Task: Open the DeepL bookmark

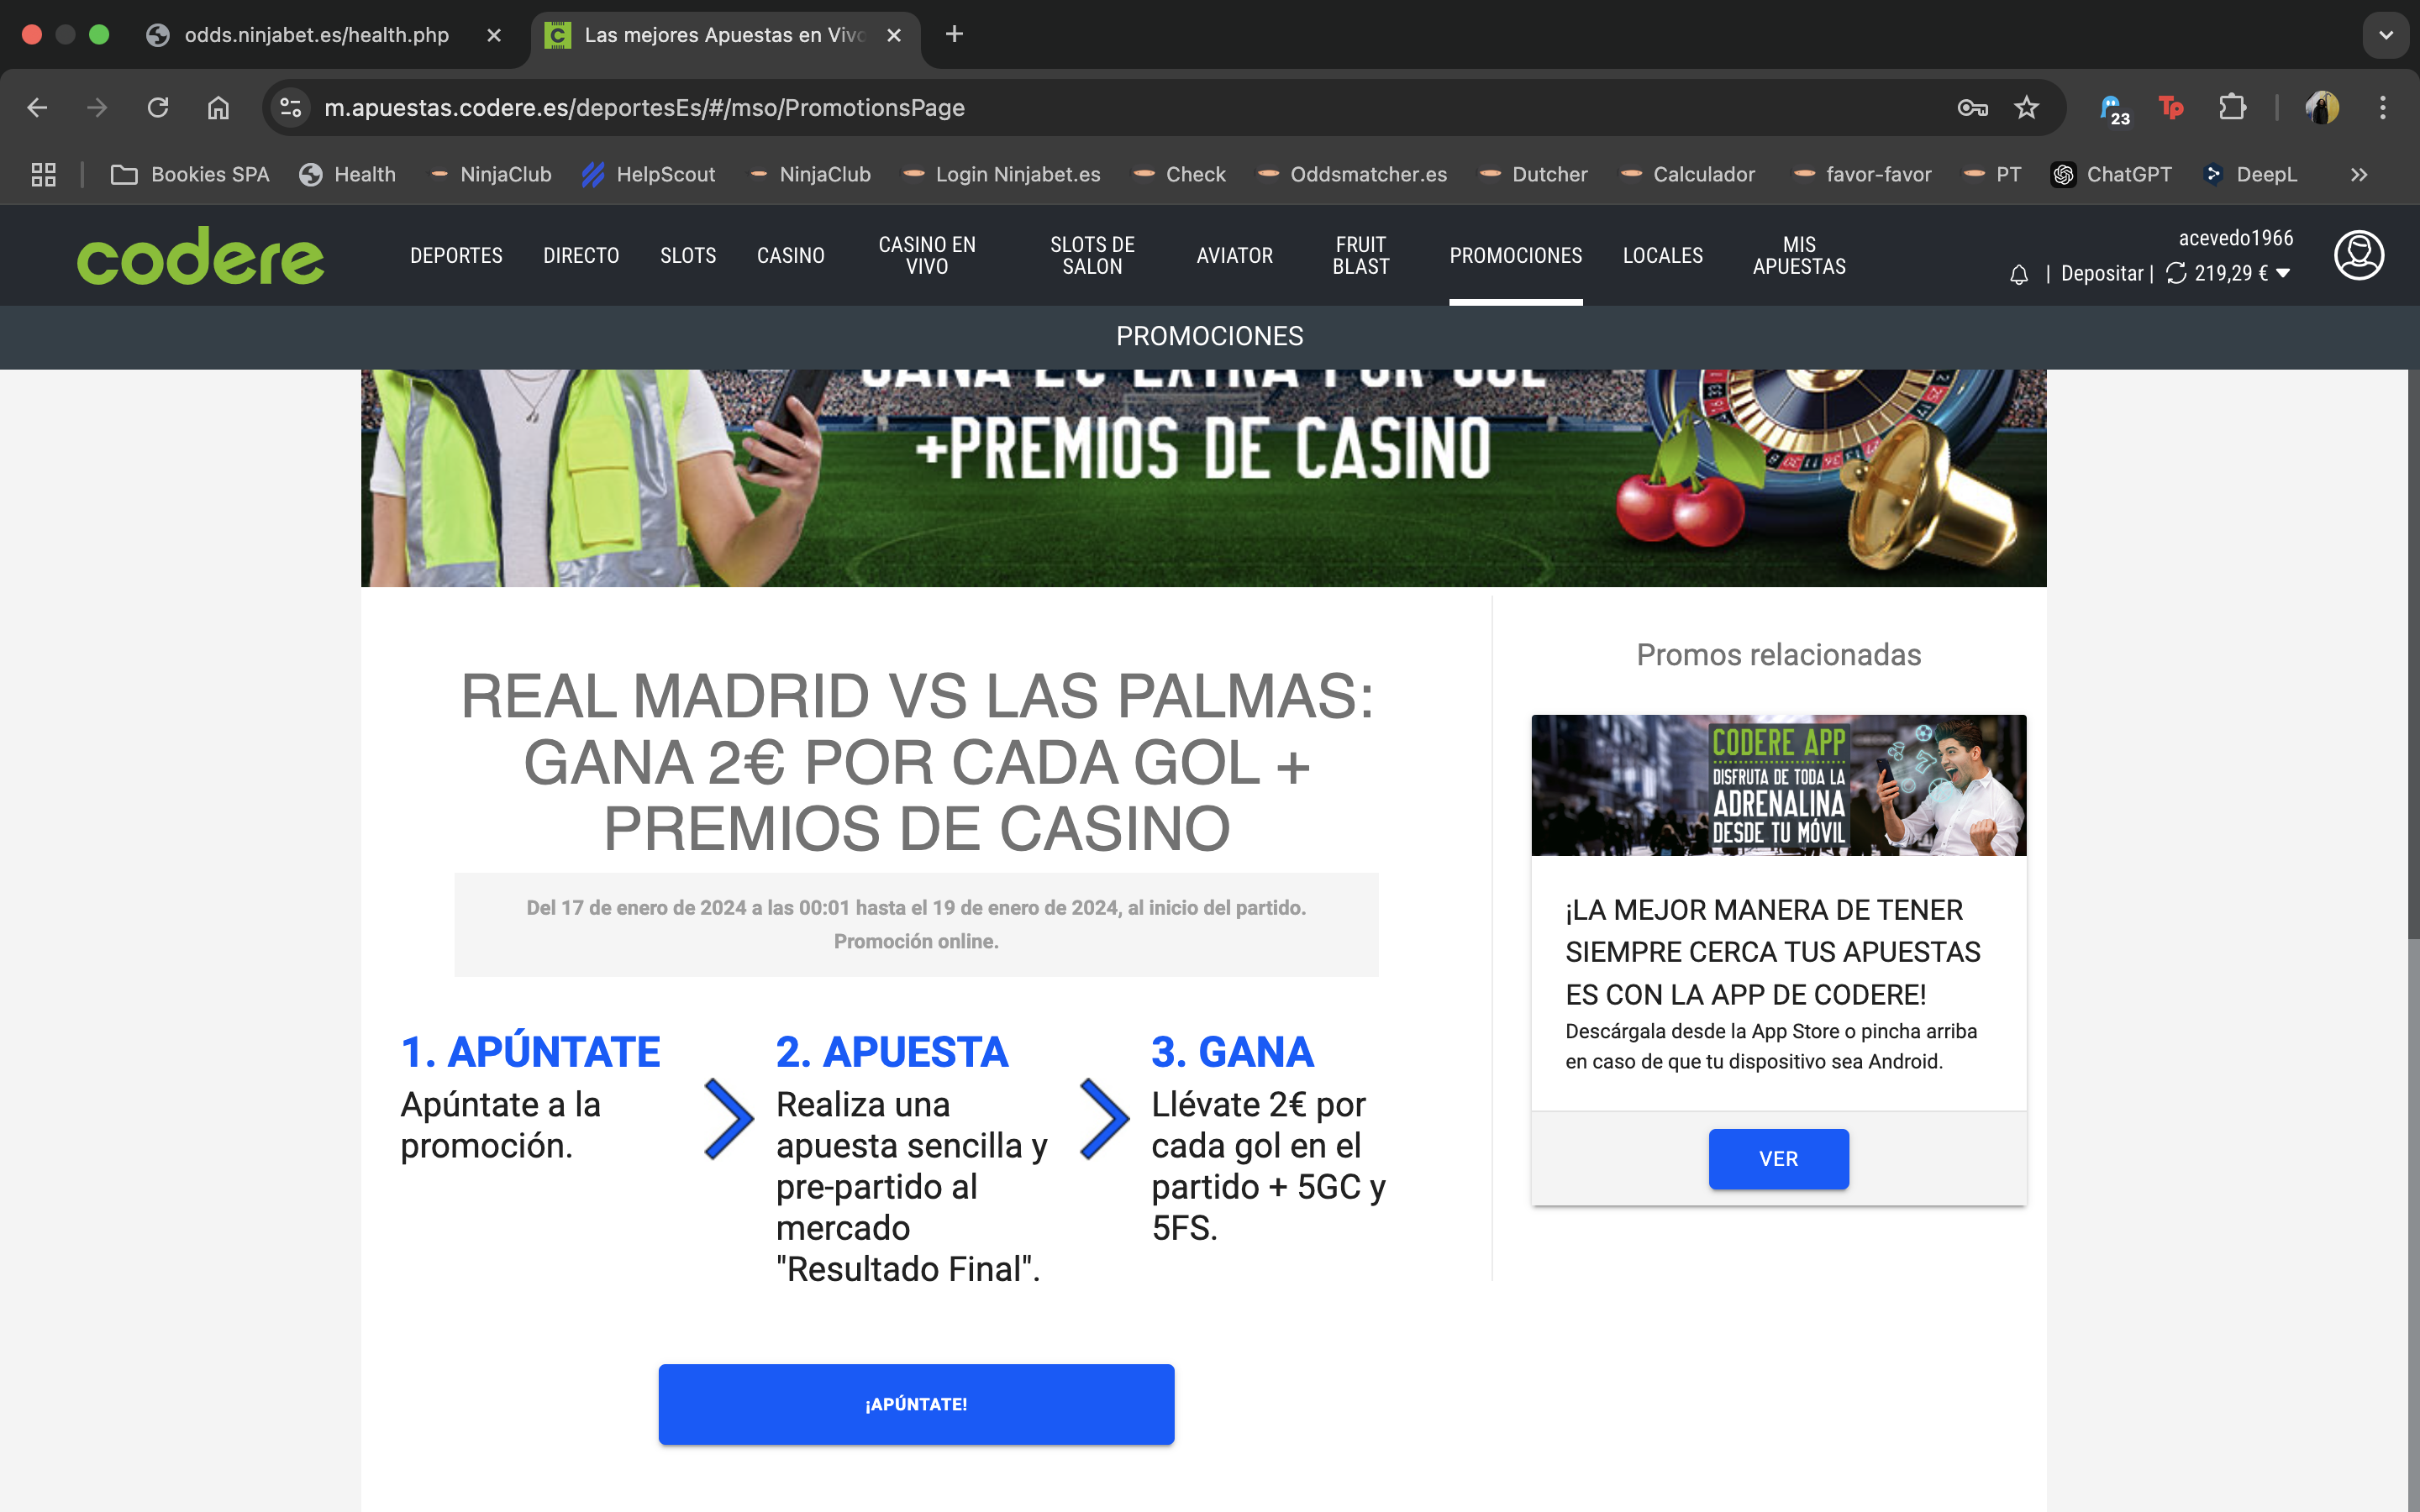Action: pyautogui.click(x=2250, y=175)
